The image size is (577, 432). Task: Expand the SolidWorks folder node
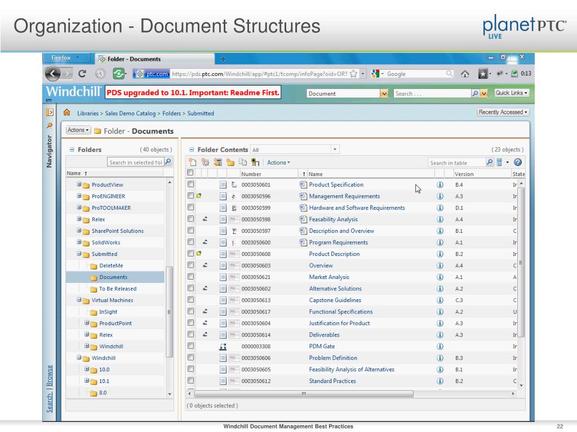[79, 242]
